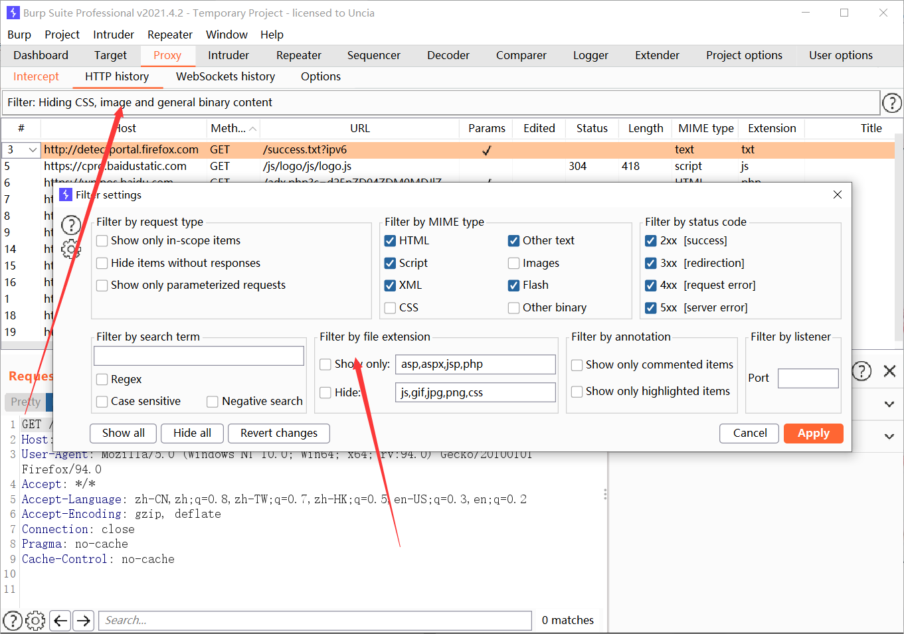This screenshot has height=634, width=904.
Task: Click the help icon in the Inspector panel
Action: pos(861,372)
